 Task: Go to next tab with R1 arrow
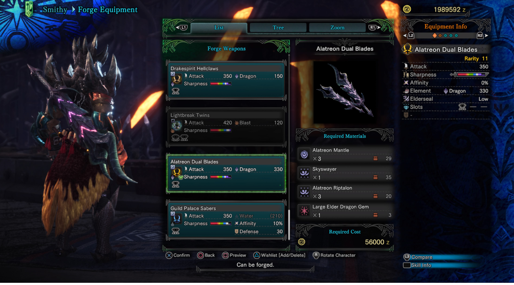374,28
